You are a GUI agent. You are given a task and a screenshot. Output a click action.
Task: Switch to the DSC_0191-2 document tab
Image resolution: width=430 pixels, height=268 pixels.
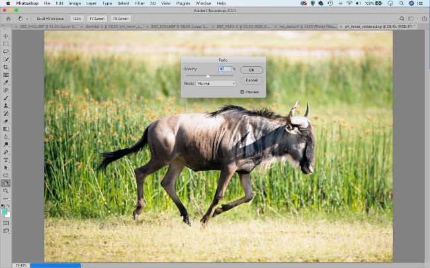tap(243, 26)
